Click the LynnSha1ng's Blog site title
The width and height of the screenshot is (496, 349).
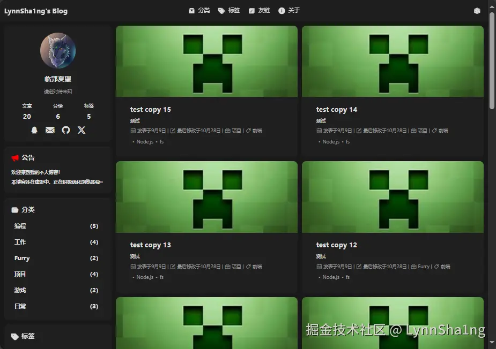tap(35, 10)
